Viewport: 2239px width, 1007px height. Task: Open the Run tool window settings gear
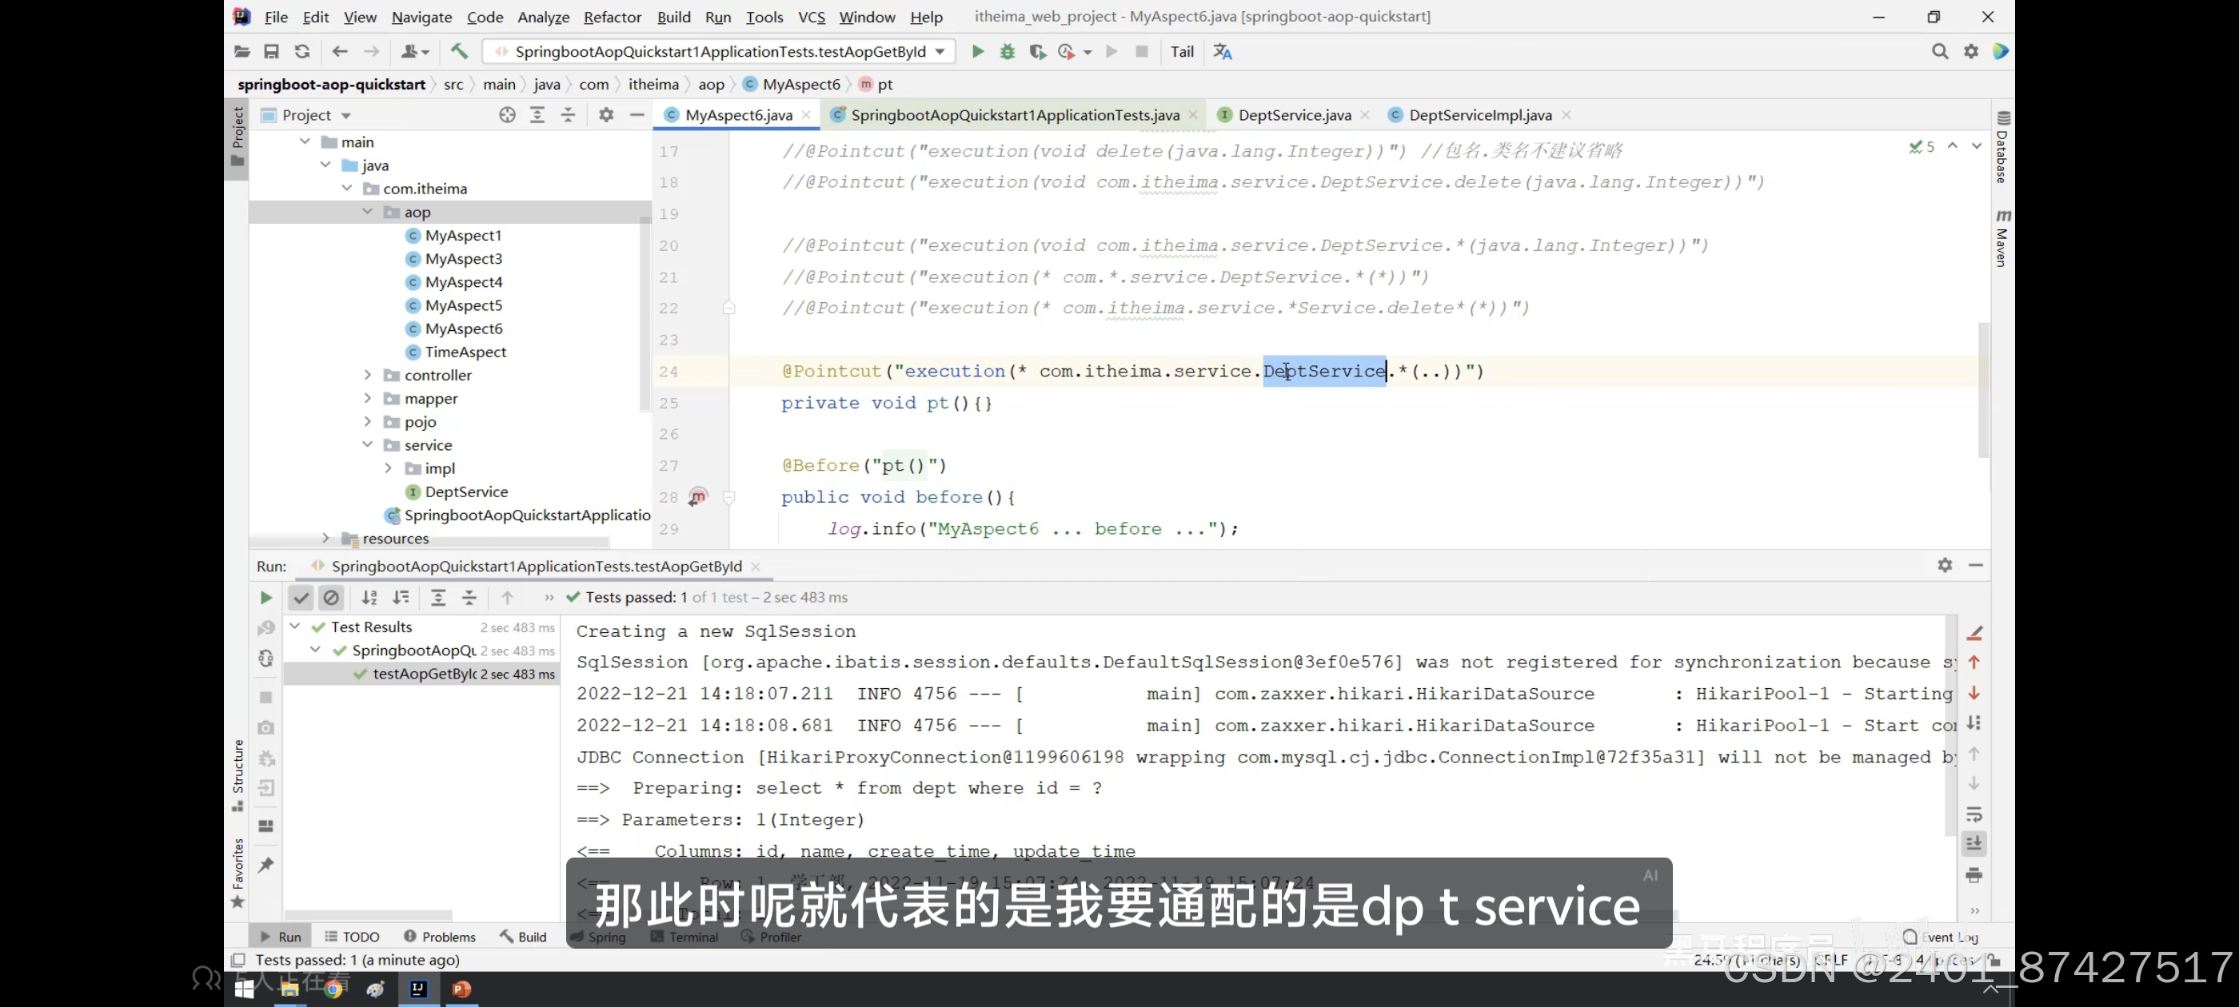pos(1945,566)
